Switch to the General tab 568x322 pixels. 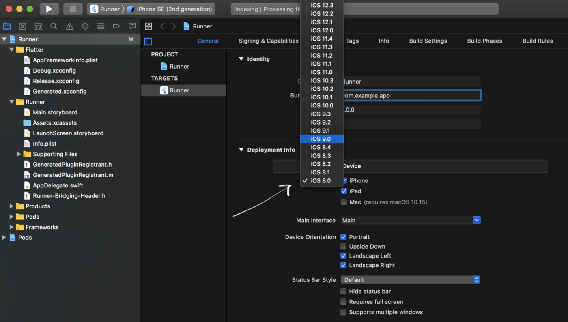tap(208, 41)
